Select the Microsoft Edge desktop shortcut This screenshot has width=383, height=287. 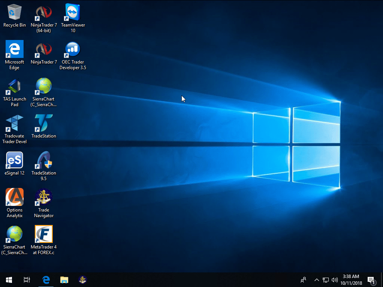point(15,56)
